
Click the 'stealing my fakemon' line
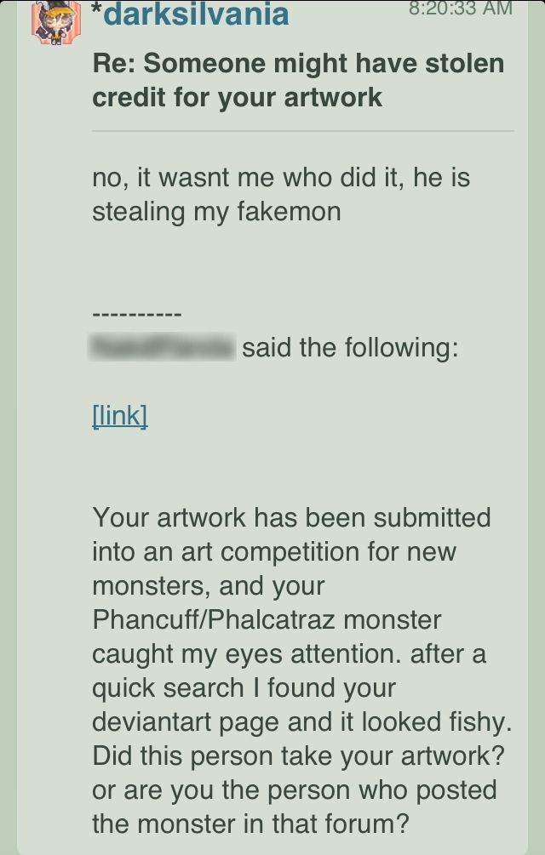tap(216, 210)
